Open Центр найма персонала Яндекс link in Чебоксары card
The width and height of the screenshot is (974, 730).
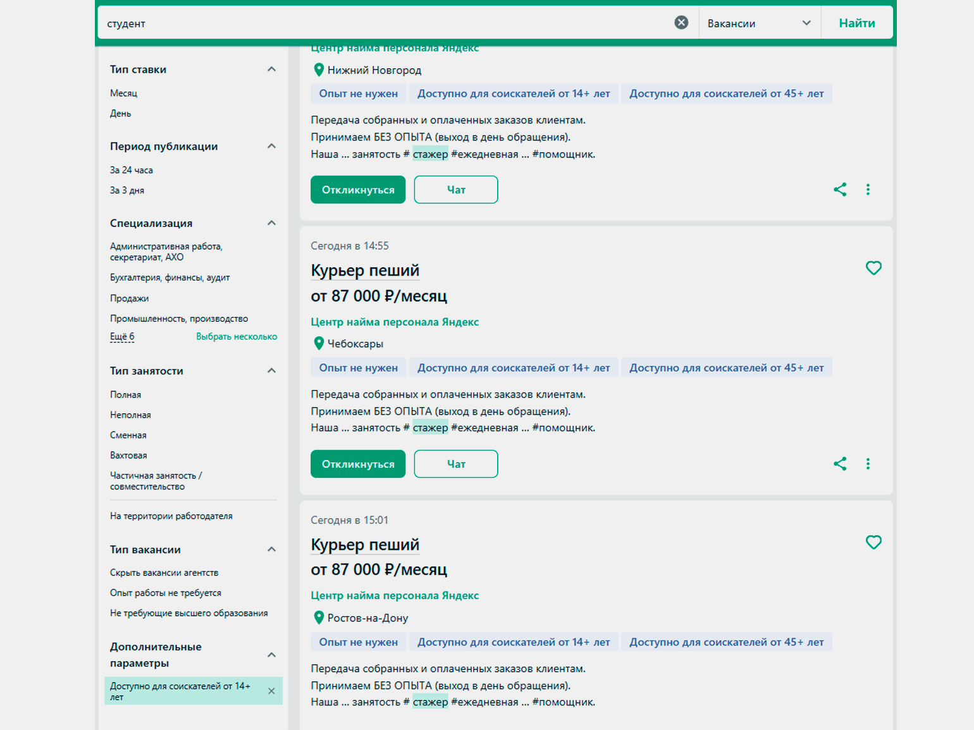point(395,322)
